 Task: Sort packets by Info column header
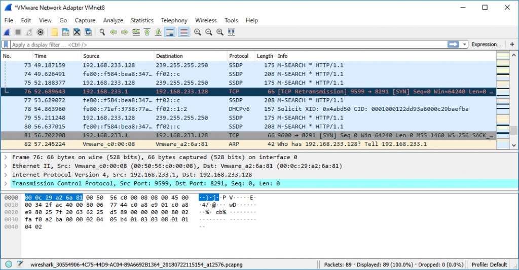(386, 56)
